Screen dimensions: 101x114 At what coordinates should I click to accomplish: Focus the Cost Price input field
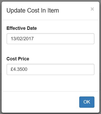[x=50, y=69]
